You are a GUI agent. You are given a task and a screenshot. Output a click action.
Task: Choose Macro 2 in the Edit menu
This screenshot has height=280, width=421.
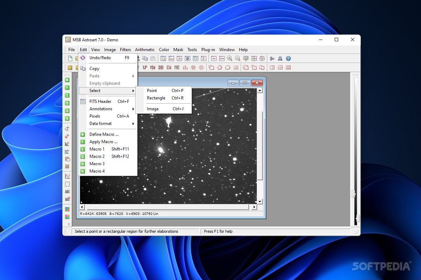tap(108, 156)
